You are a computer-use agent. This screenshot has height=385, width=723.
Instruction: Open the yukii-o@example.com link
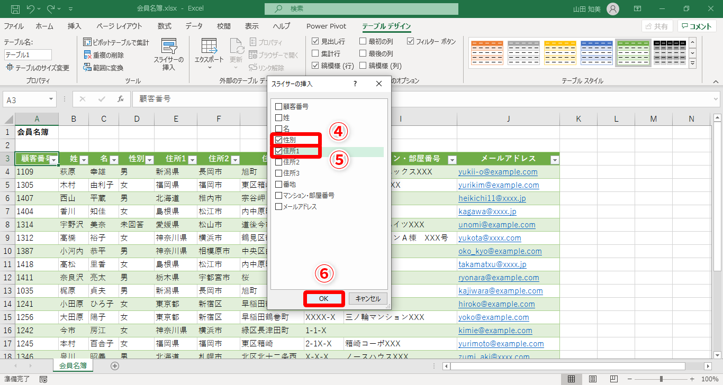click(498, 172)
